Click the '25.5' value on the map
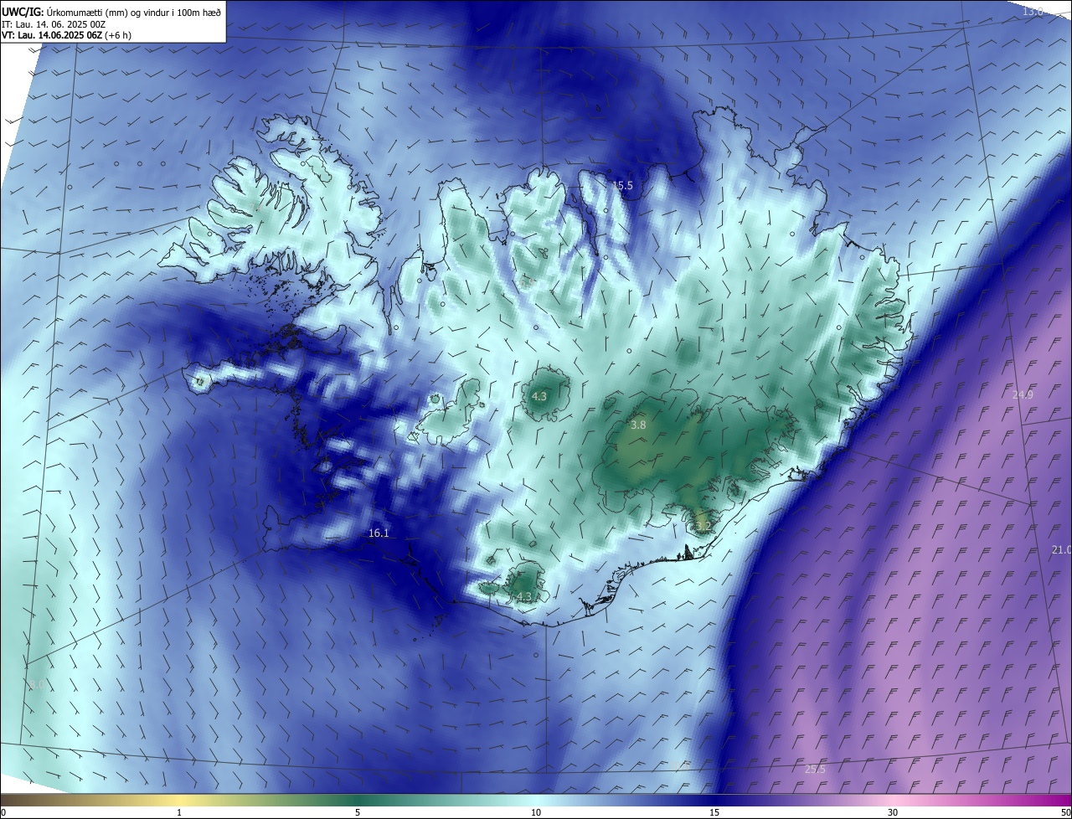This screenshot has height=819, width=1072. pos(815,769)
